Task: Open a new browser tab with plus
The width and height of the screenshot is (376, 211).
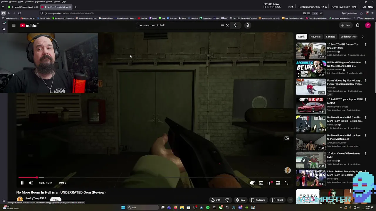Action: click(x=75, y=7)
